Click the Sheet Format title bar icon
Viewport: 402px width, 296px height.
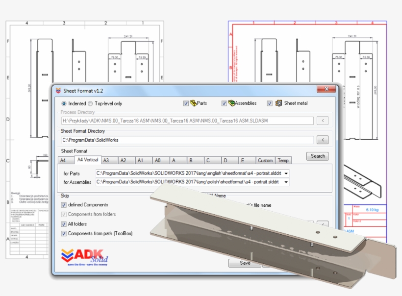click(x=57, y=90)
